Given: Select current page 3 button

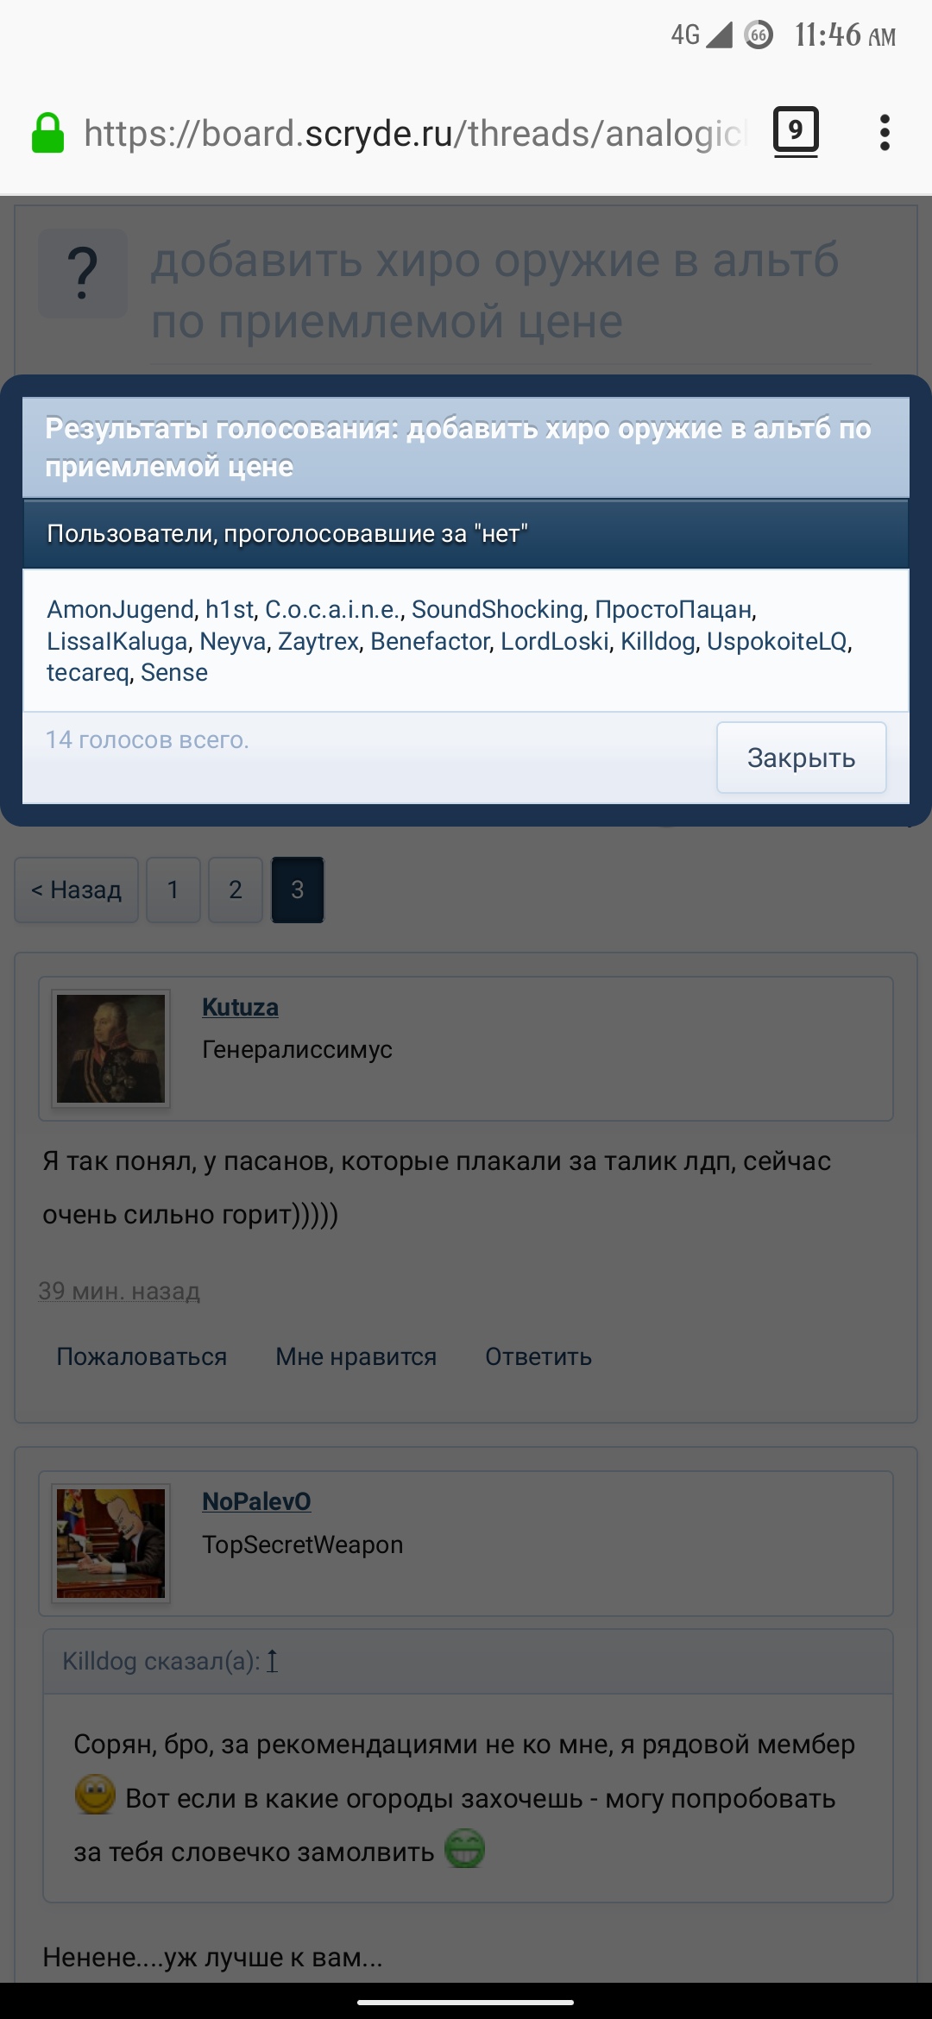Looking at the screenshot, I should [298, 890].
